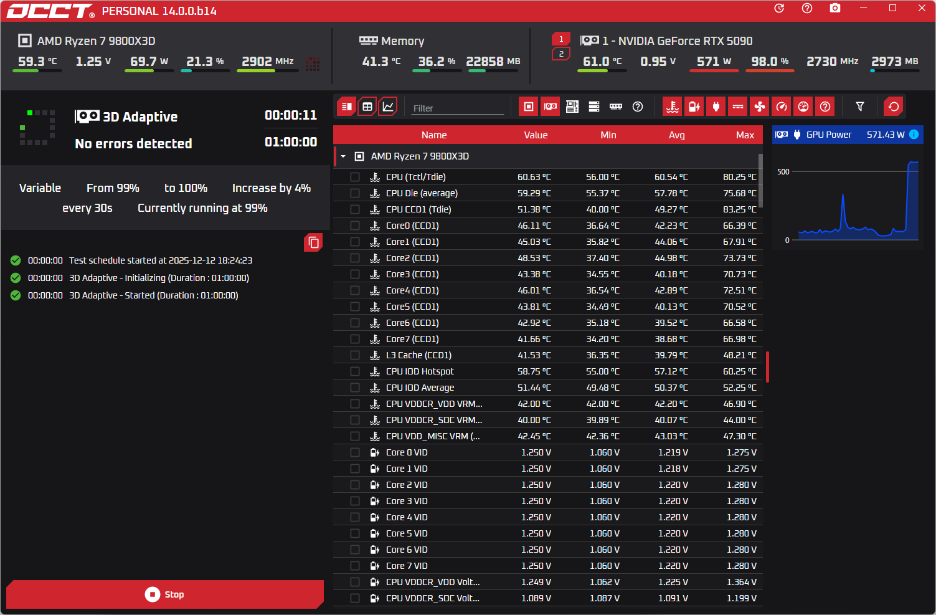Screen dimensions: 936x615
Task: Click the '3D Adaptive - Initializing' log entry
Action: click(x=159, y=278)
